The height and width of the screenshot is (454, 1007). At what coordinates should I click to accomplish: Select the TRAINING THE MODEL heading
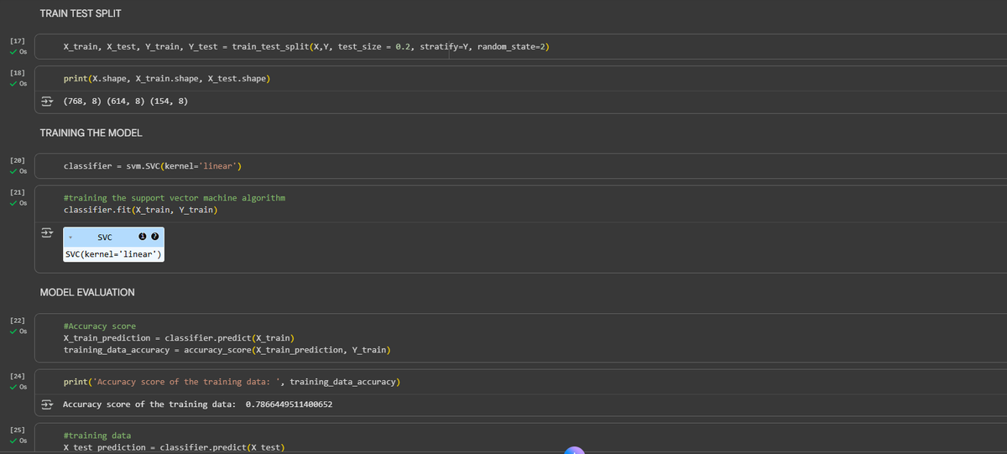[91, 133]
